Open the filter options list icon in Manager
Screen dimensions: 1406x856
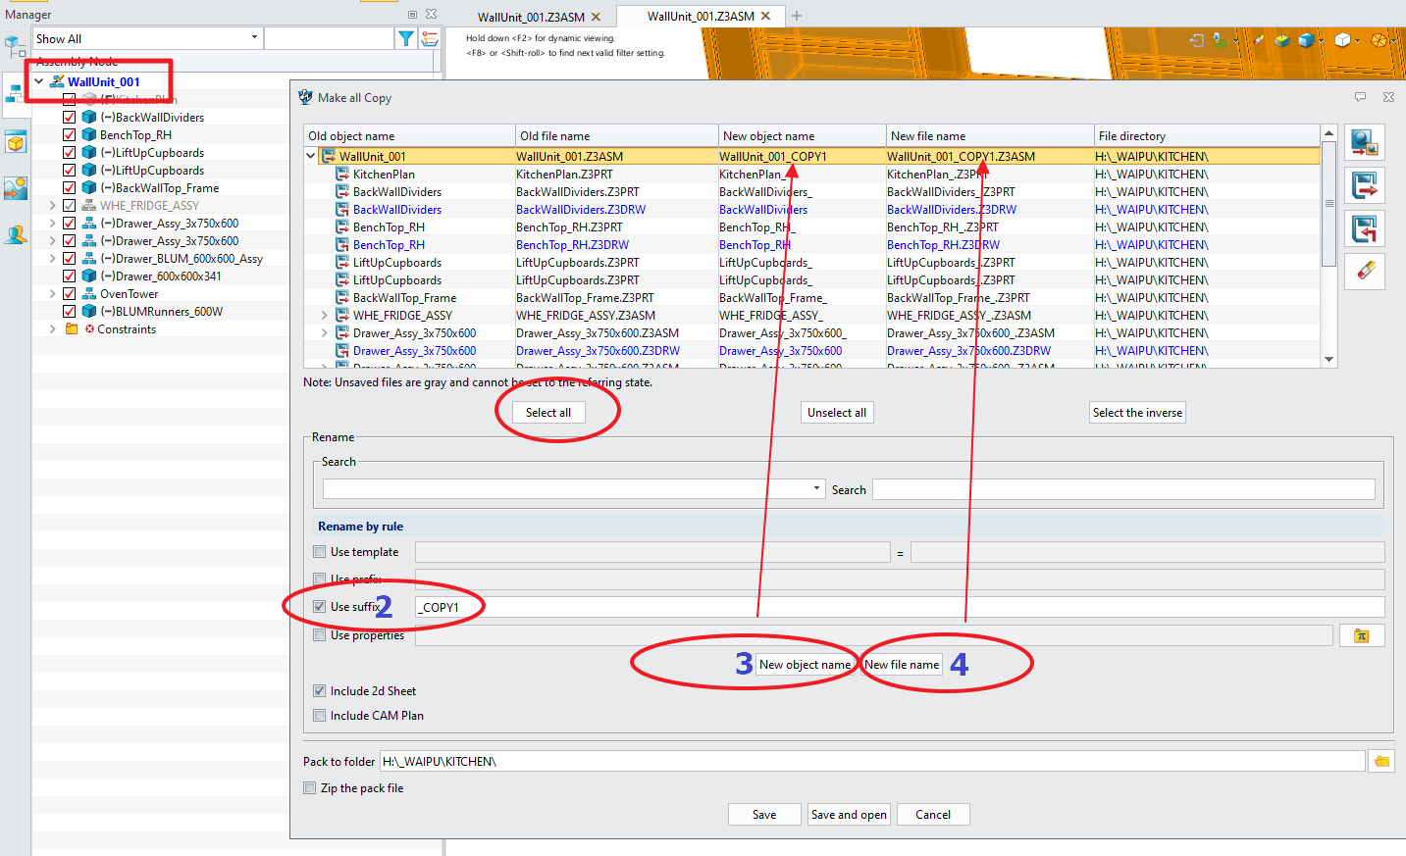click(x=430, y=38)
